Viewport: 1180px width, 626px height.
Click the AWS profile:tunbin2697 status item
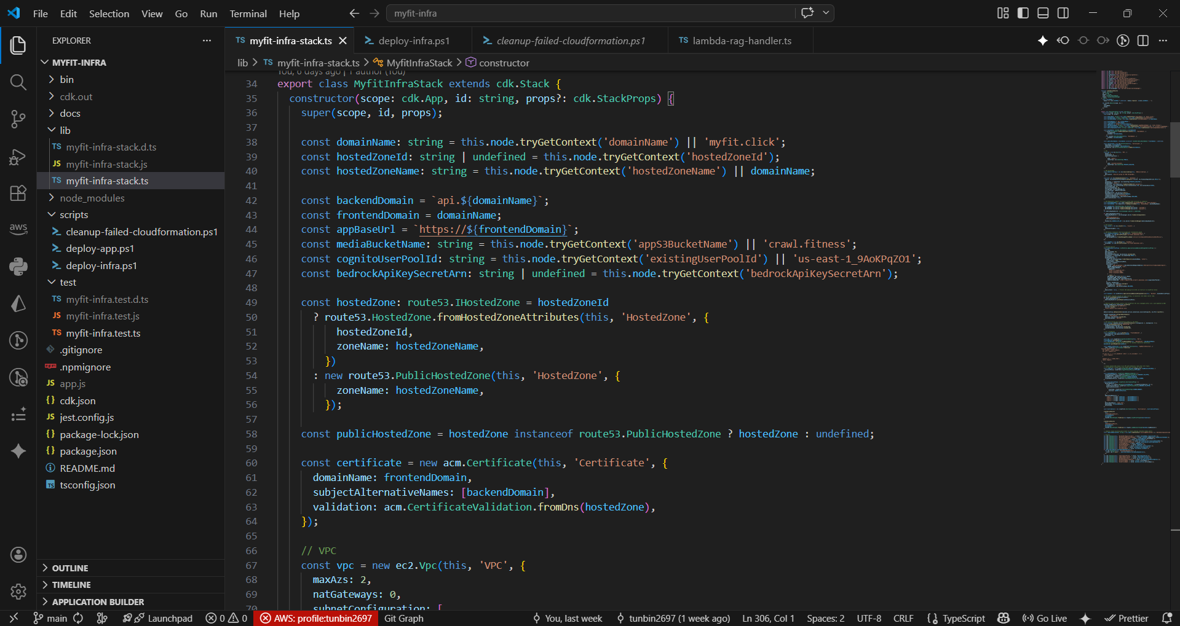pos(317,618)
